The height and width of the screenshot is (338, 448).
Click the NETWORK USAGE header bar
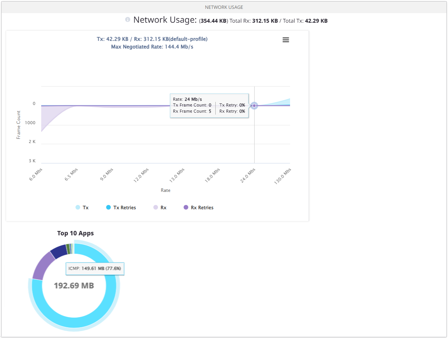[x=224, y=7]
